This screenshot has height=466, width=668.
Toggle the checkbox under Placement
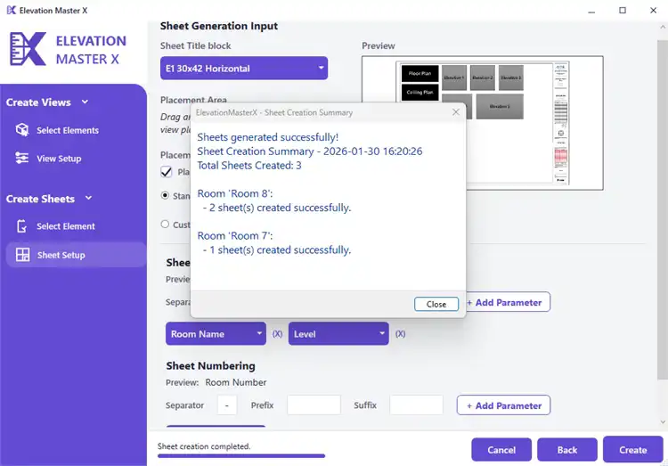pyautogui.click(x=167, y=172)
